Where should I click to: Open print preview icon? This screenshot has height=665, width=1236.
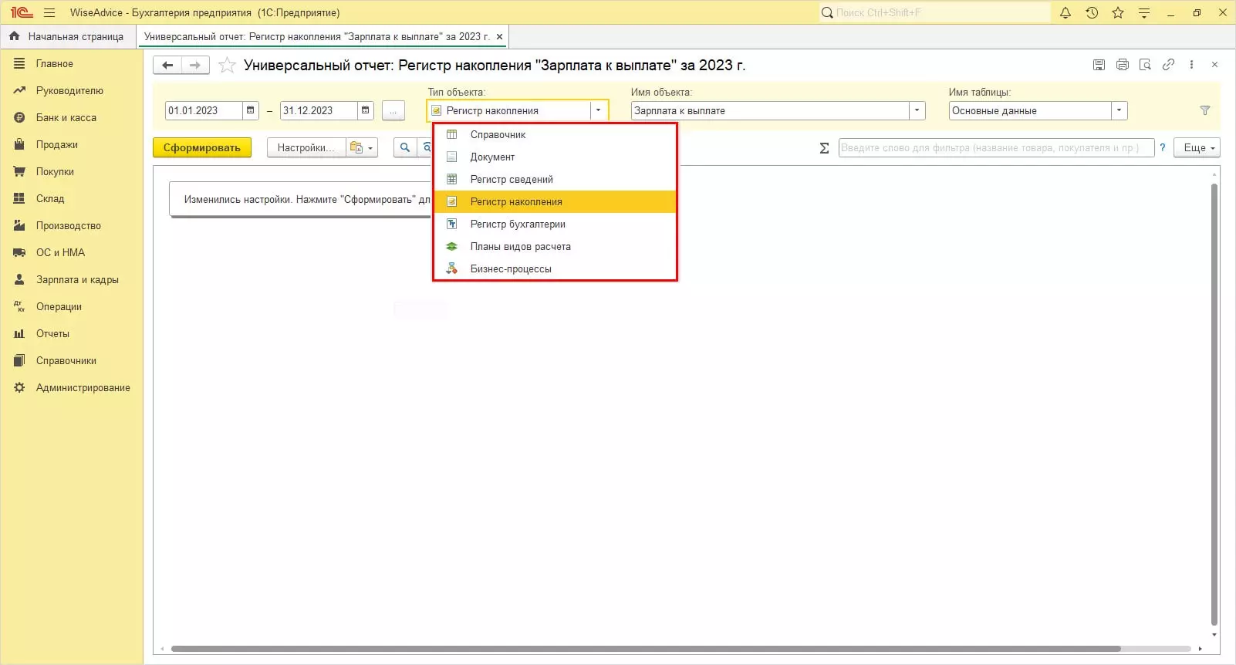tap(1146, 65)
